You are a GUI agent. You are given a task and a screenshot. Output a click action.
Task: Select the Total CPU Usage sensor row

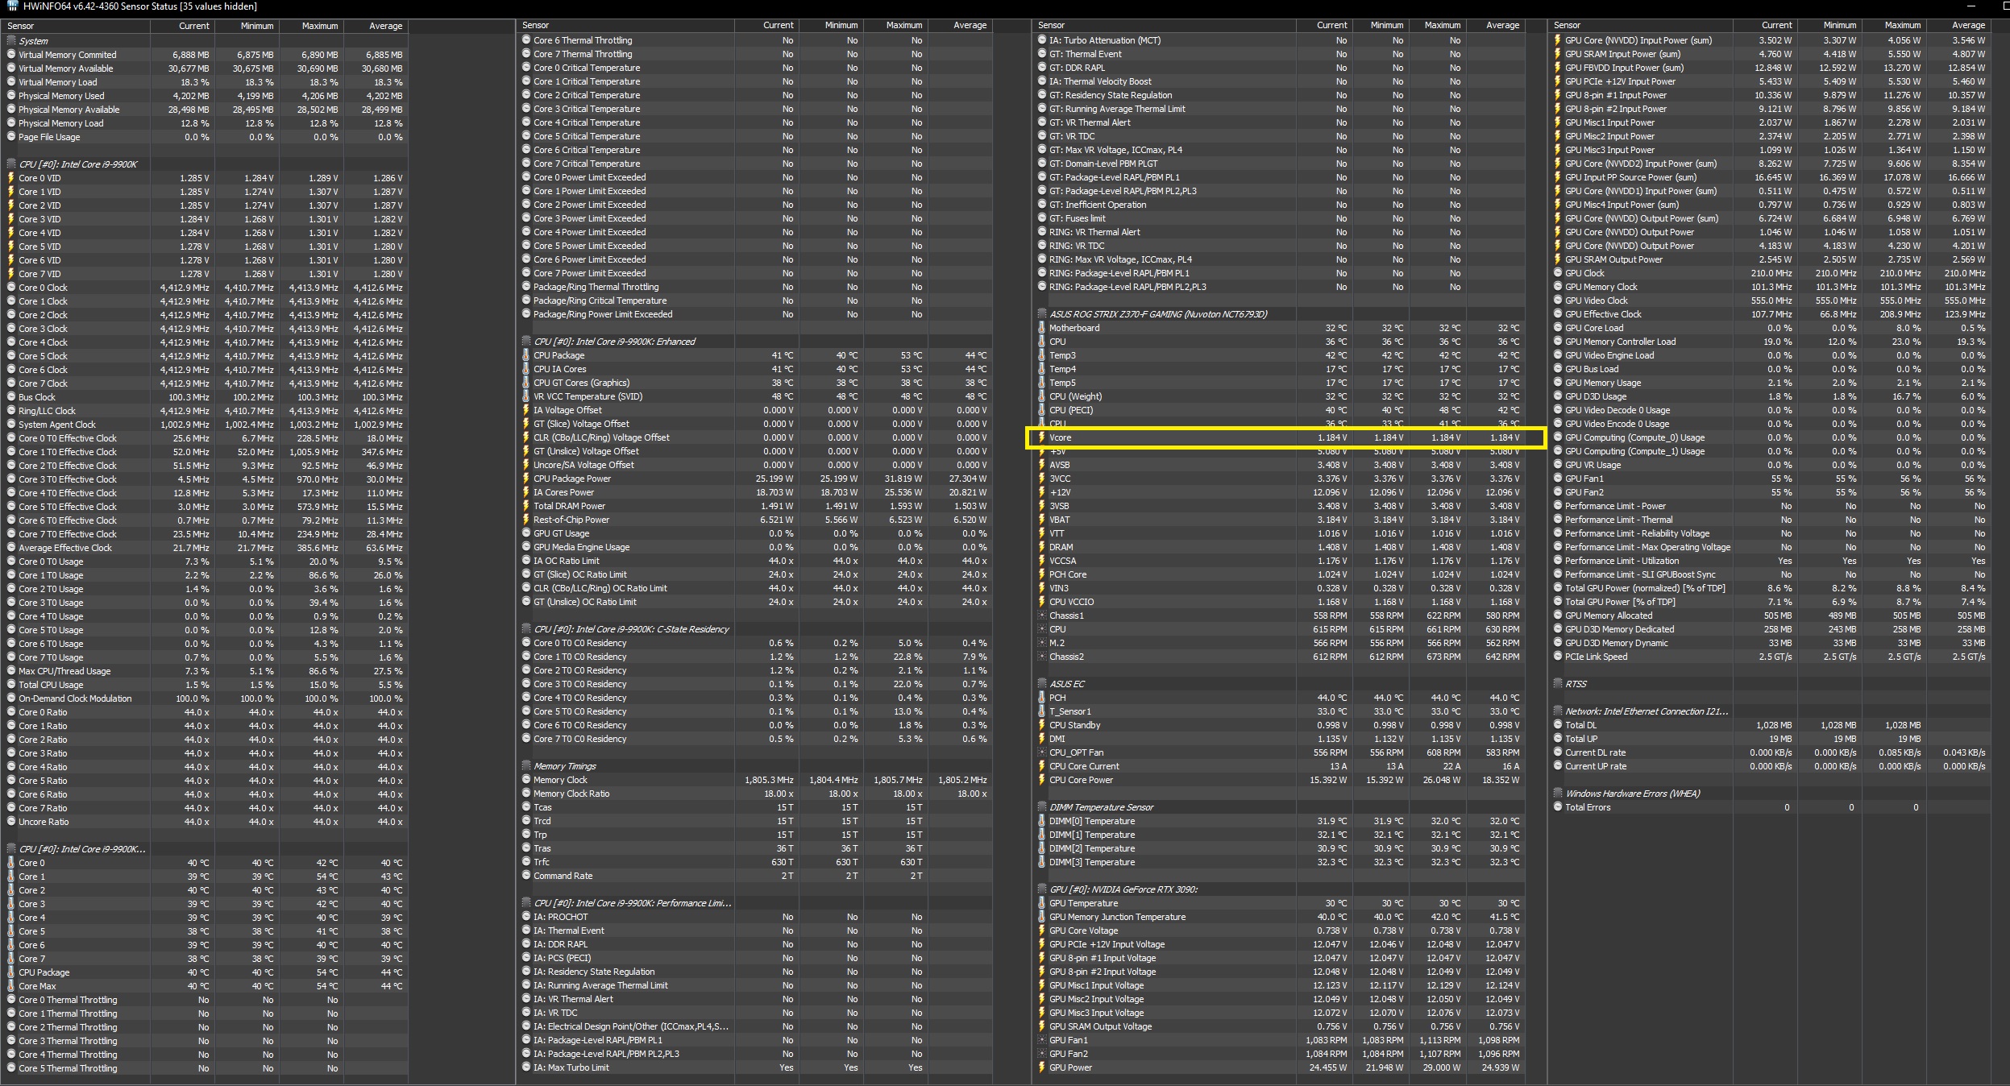(51, 685)
